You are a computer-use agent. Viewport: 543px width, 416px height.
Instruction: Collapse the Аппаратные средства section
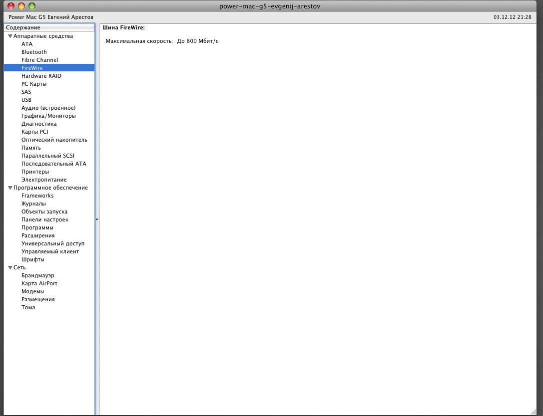pos(10,36)
